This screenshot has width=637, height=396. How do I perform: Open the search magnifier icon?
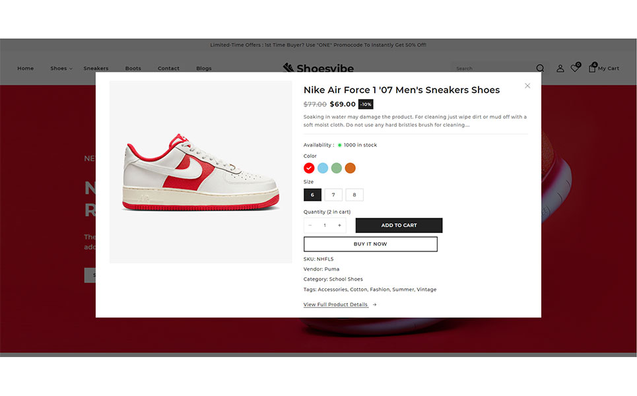click(x=540, y=68)
